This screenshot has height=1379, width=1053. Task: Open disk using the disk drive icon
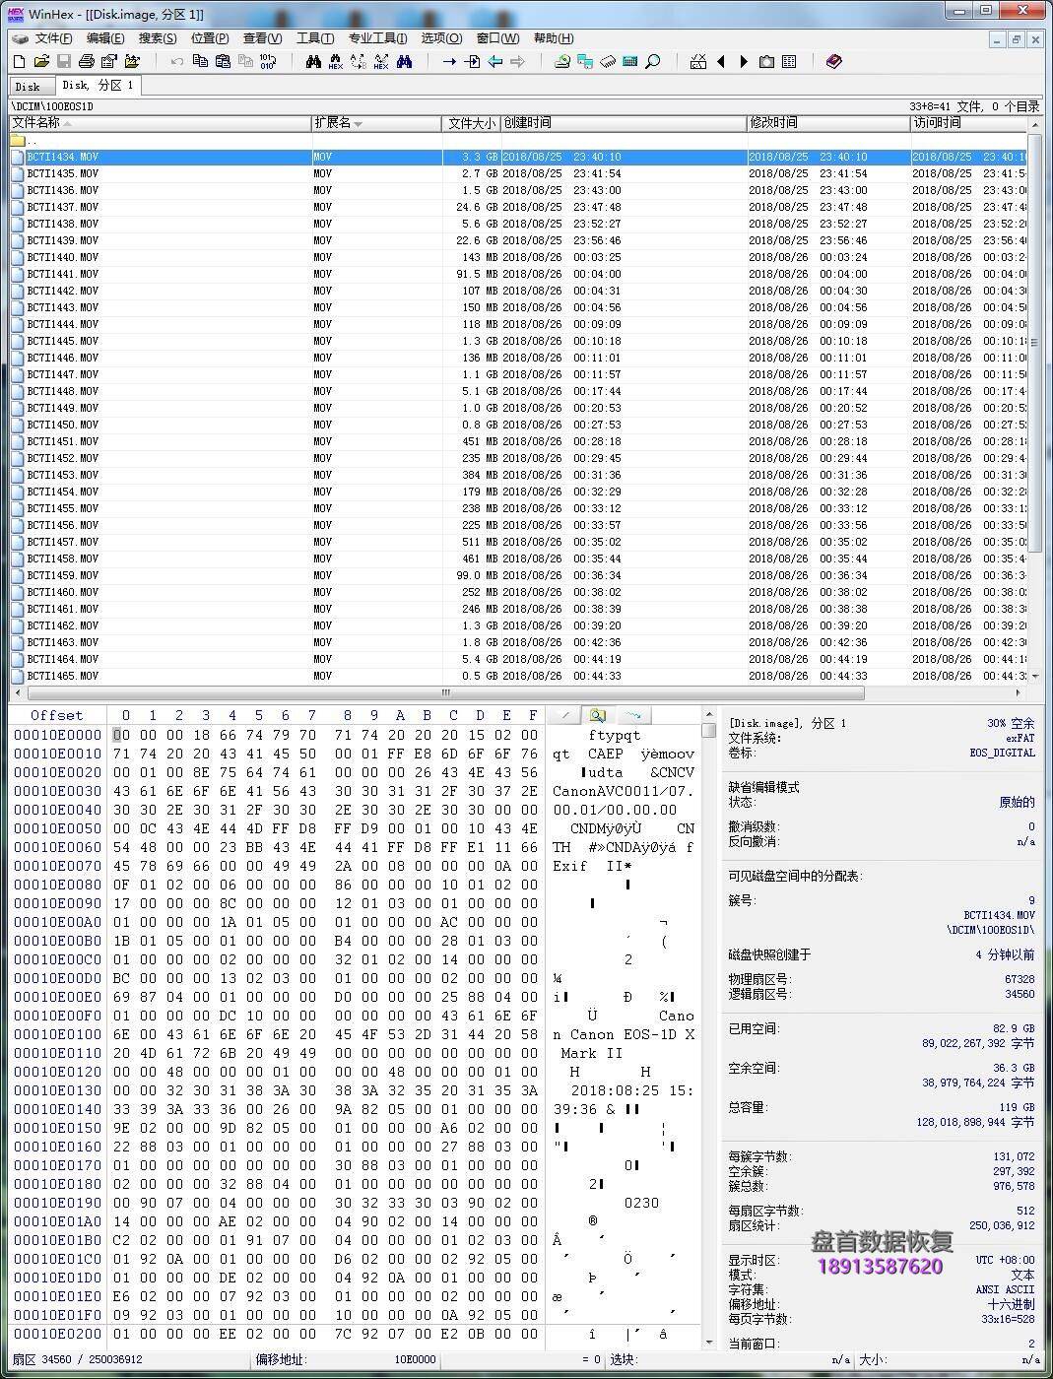click(561, 61)
